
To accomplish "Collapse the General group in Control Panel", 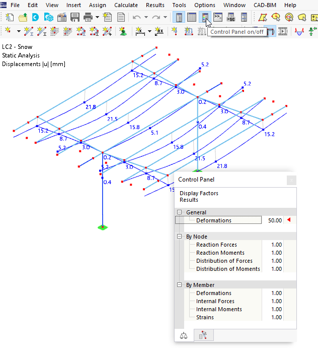I will [179, 212].
